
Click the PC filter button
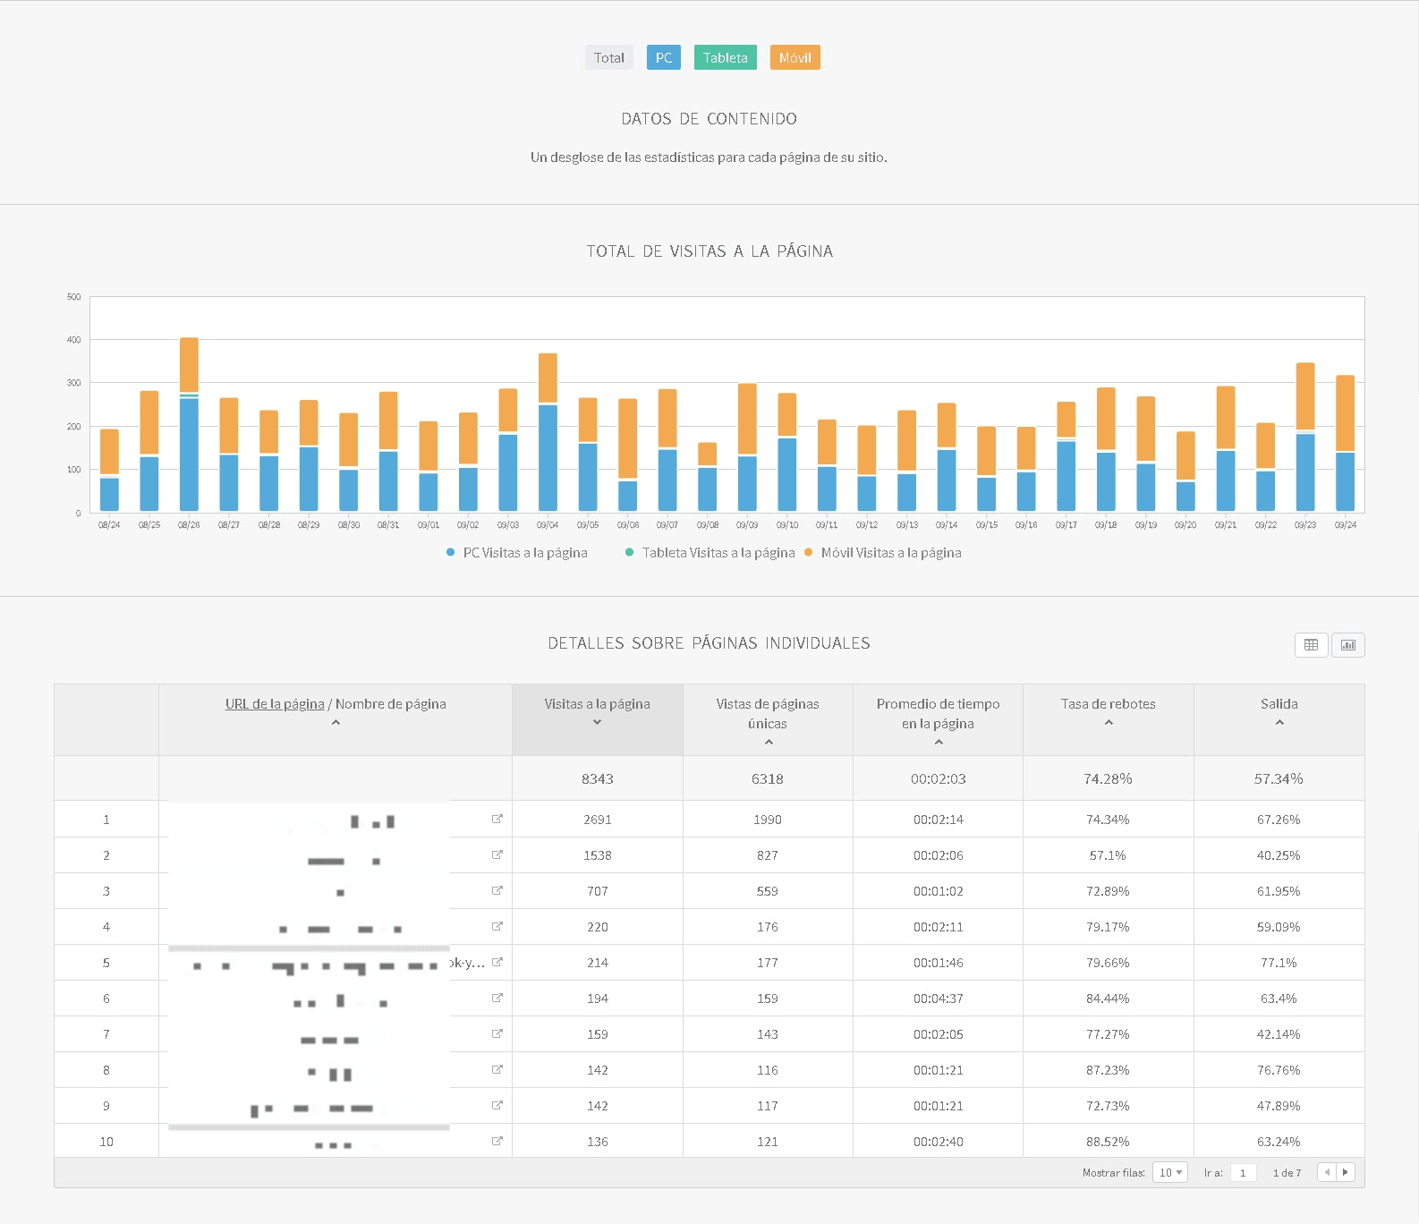663,58
